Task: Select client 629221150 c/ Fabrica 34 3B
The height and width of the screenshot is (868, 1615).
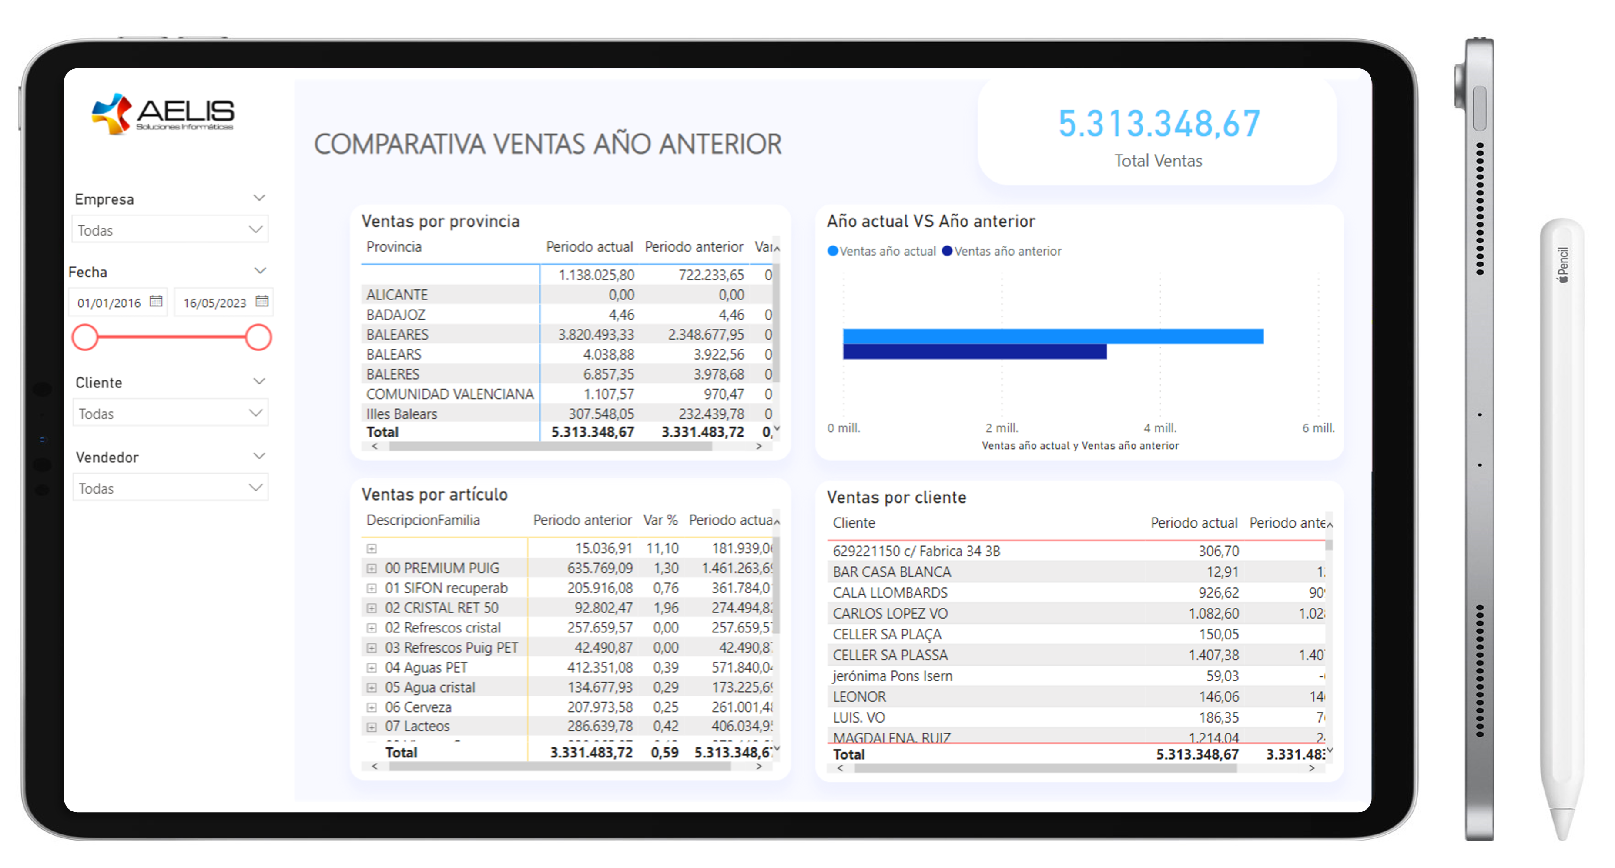Action: (1076, 551)
